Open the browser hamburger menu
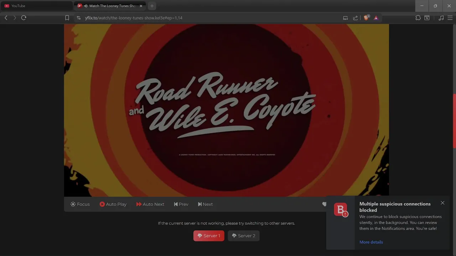This screenshot has width=456, height=256. click(450, 18)
